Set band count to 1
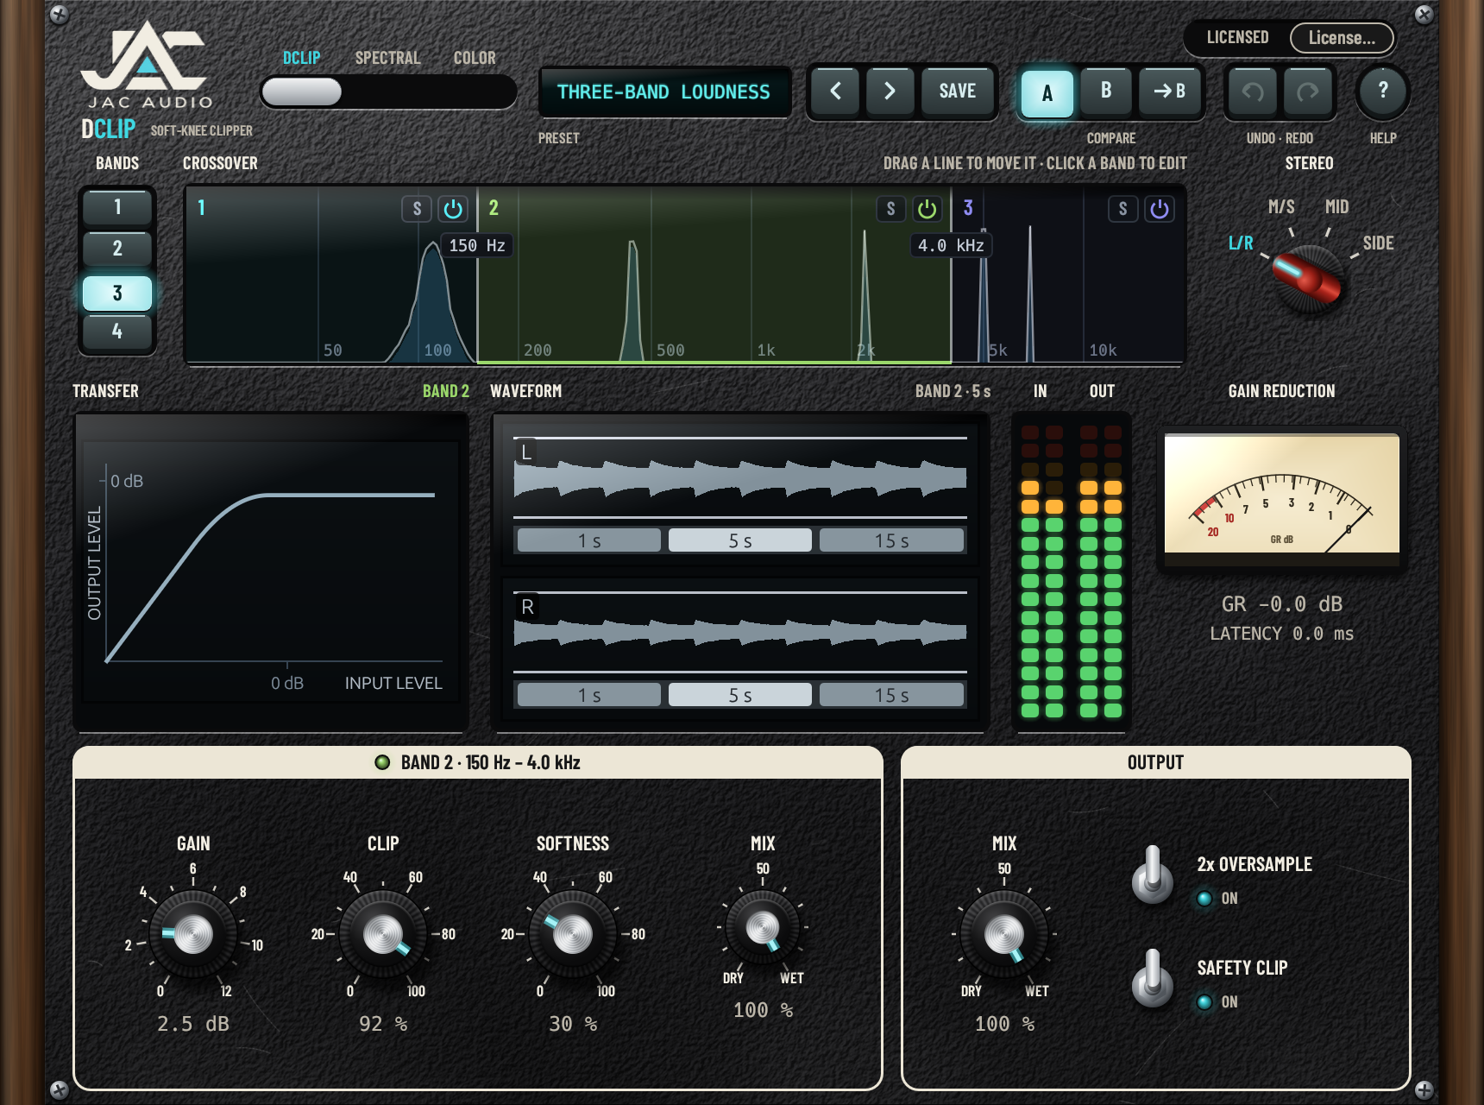Image resolution: width=1484 pixels, height=1105 pixels. pos(117,207)
